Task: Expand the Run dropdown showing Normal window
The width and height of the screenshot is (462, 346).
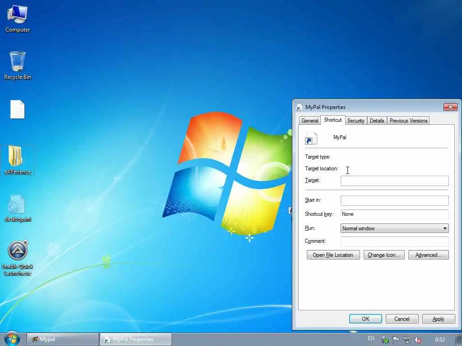Action: [394, 228]
